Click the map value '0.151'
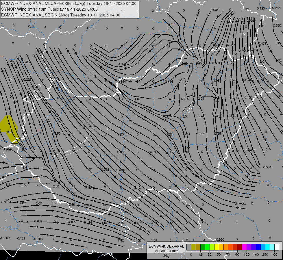Image resolution: width=283 pixels, height=260 pixels. (x=21, y=238)
